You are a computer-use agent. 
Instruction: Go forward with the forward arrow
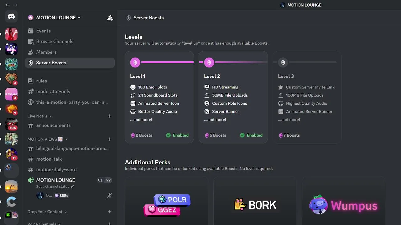click(15, 5)
